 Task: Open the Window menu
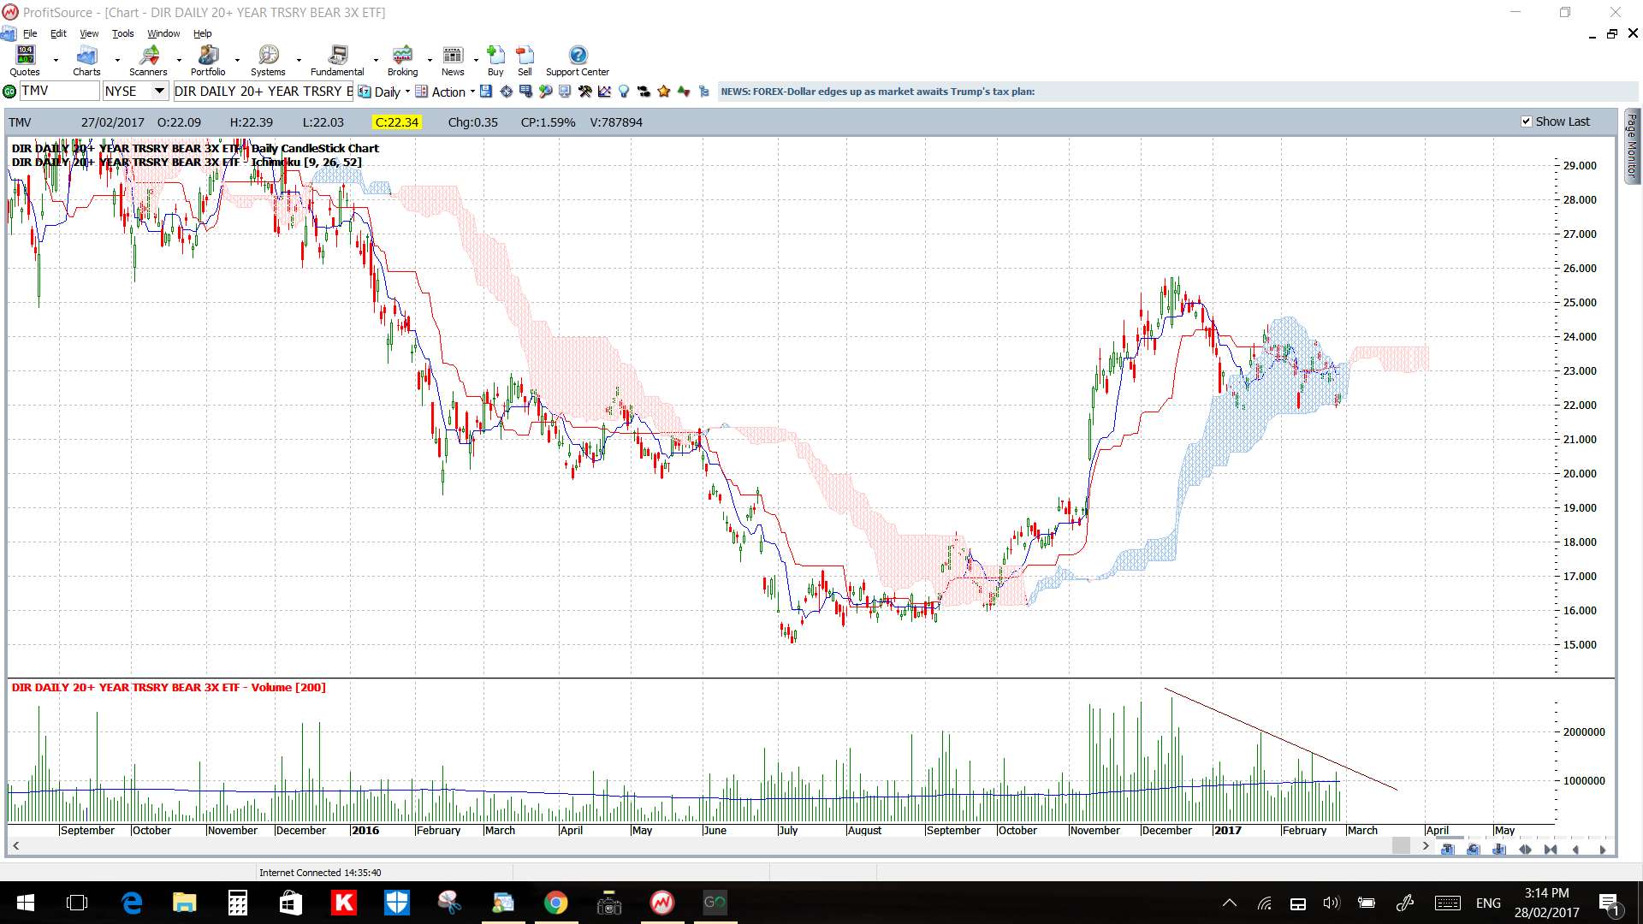pos(163,33)
